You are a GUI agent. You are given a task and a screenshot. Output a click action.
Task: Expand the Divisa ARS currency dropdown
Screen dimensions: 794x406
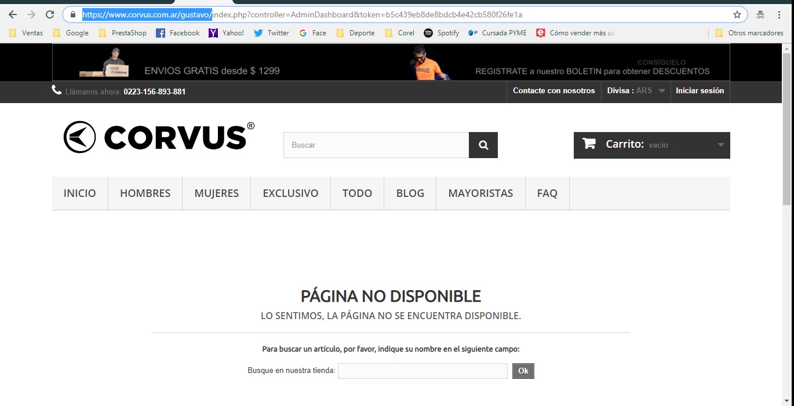click(636, 91)
